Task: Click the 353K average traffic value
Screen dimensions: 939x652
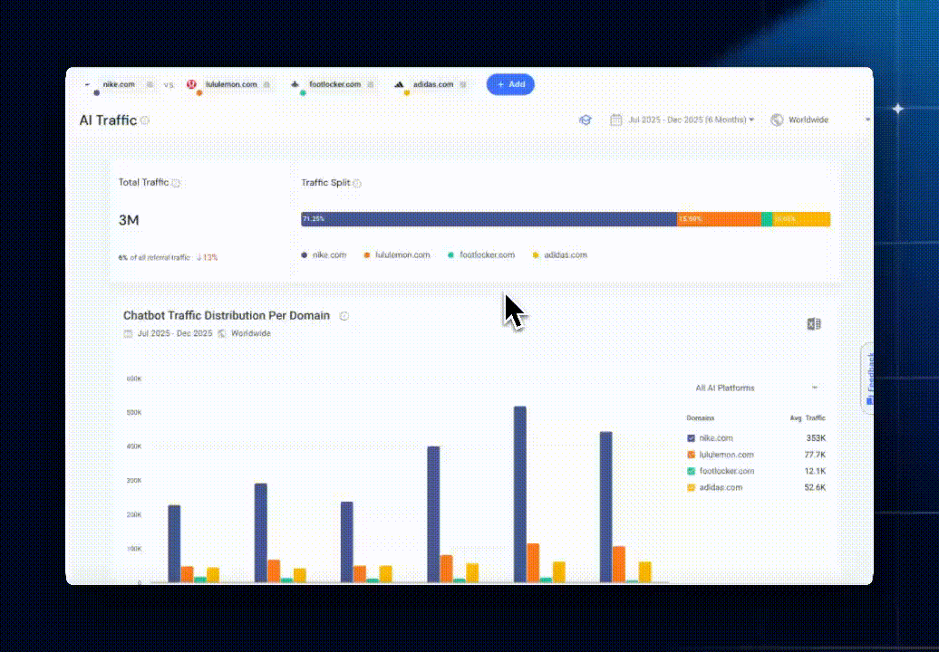Action: (816, 438)
